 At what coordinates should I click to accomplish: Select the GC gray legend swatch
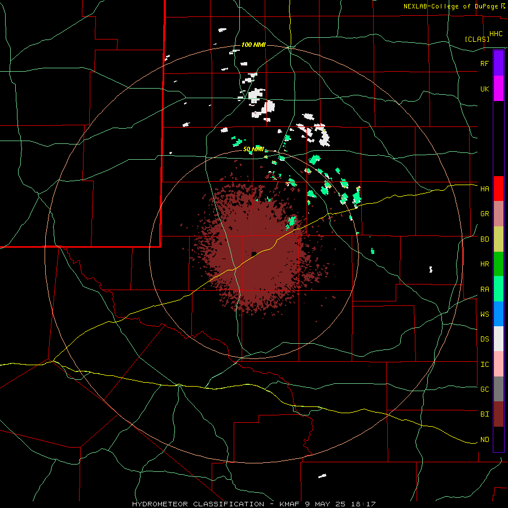tap(498, 389)
